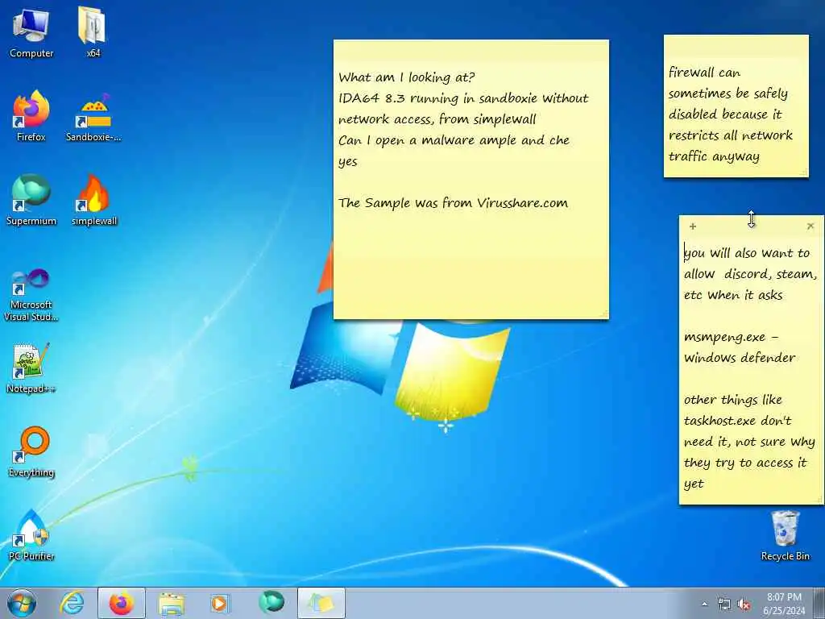
Task: Open the Windows Start menu
Action: [x=22, y=603]
